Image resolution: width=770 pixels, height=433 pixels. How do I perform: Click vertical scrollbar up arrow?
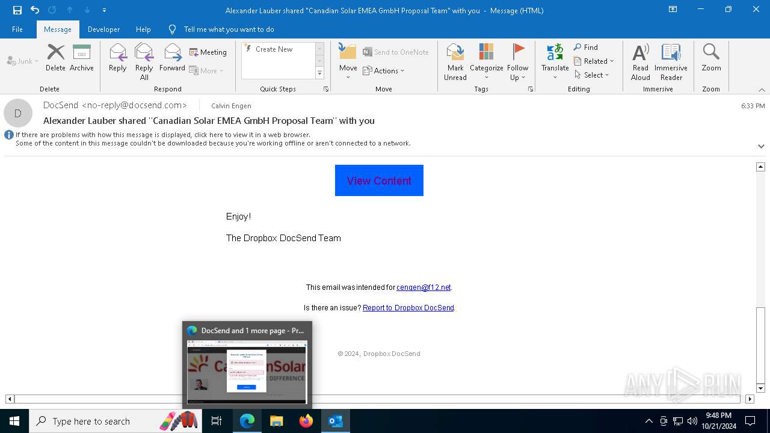tap(760, 167)
